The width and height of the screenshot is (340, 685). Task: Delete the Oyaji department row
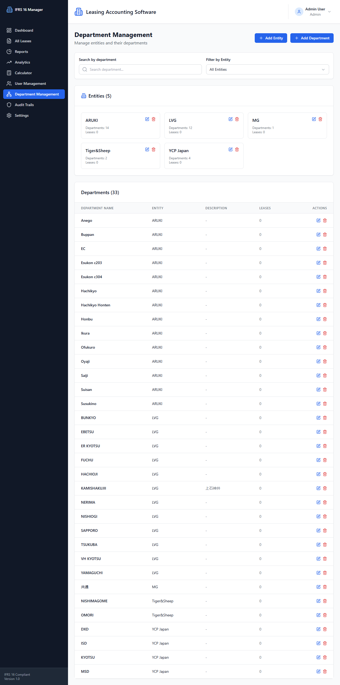pos(325,361)
